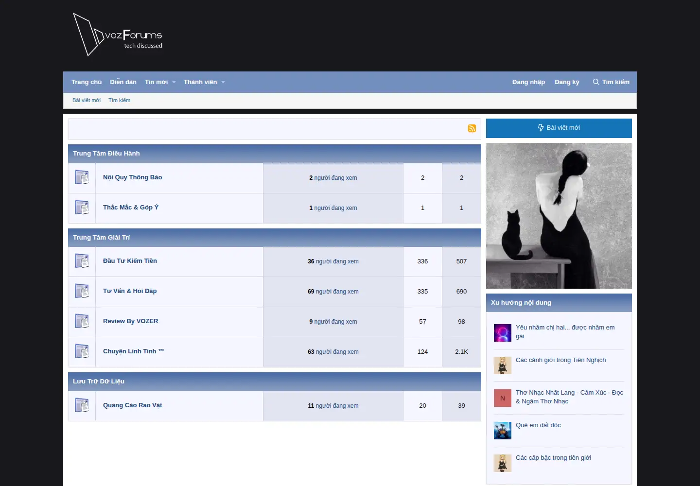Click the Đăng nhập link

point(528,82)
